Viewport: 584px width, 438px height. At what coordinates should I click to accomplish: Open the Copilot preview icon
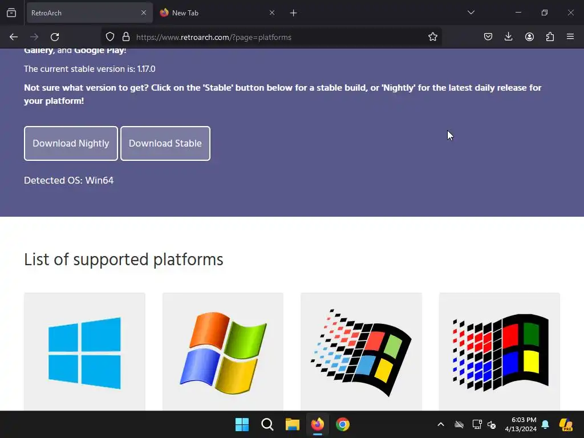tap(566, 424)
